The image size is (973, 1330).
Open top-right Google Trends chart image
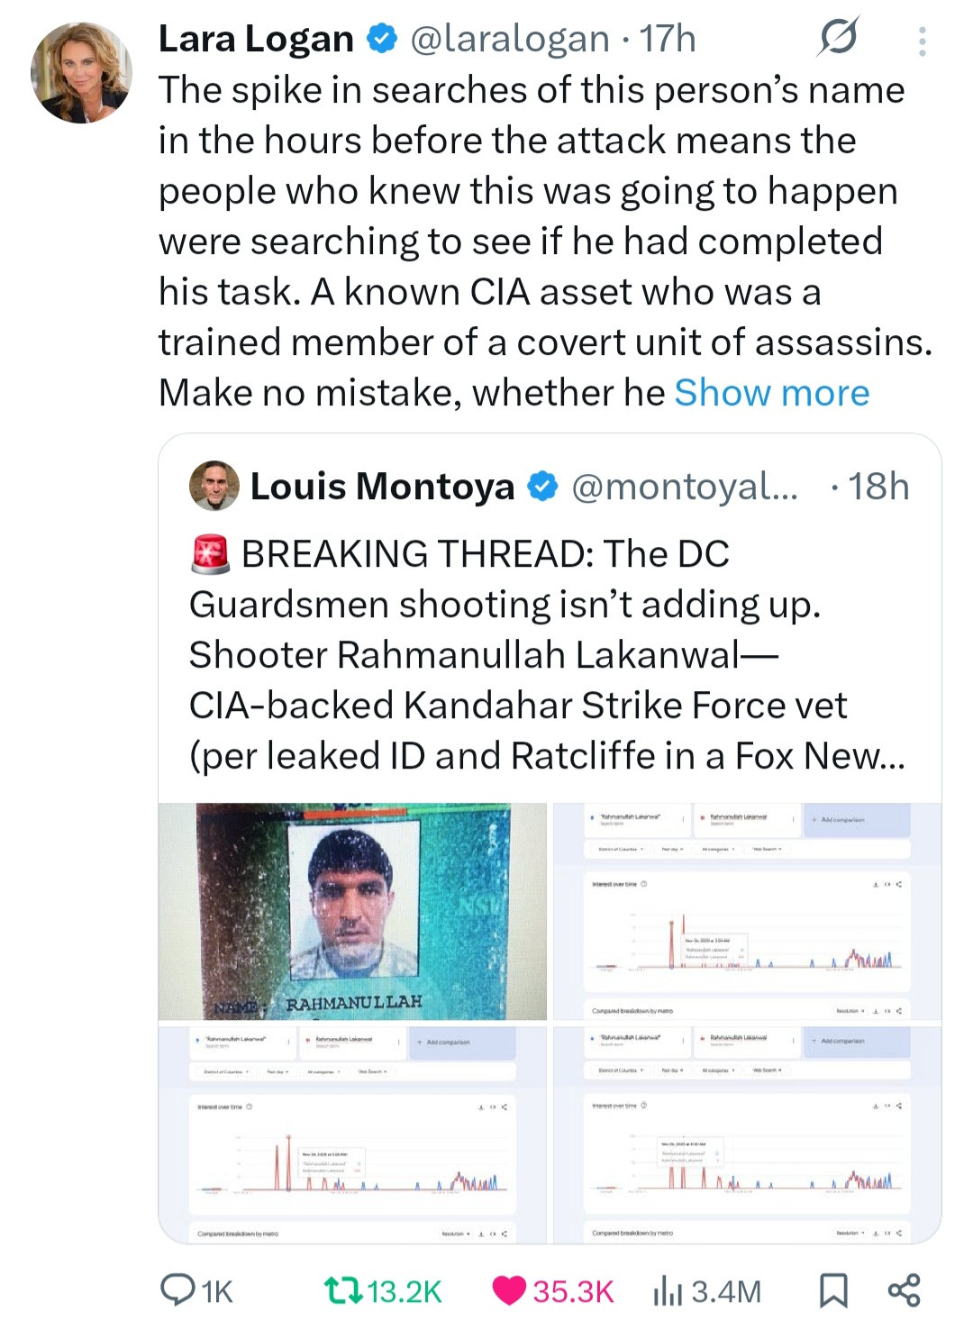(747, 911)
